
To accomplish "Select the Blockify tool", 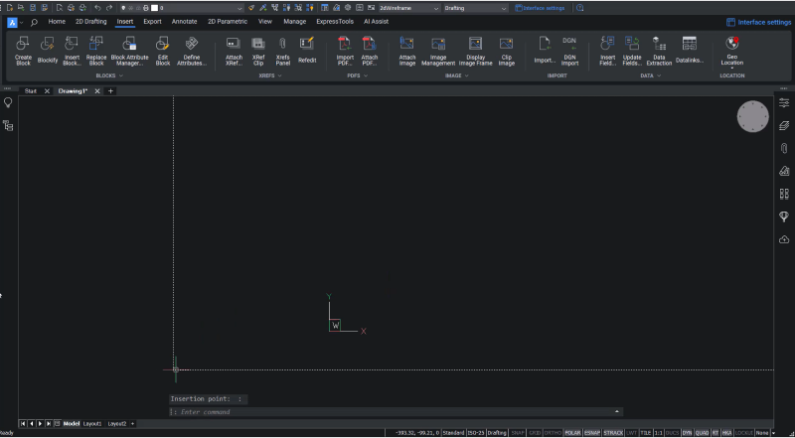I will coord(48,51).
